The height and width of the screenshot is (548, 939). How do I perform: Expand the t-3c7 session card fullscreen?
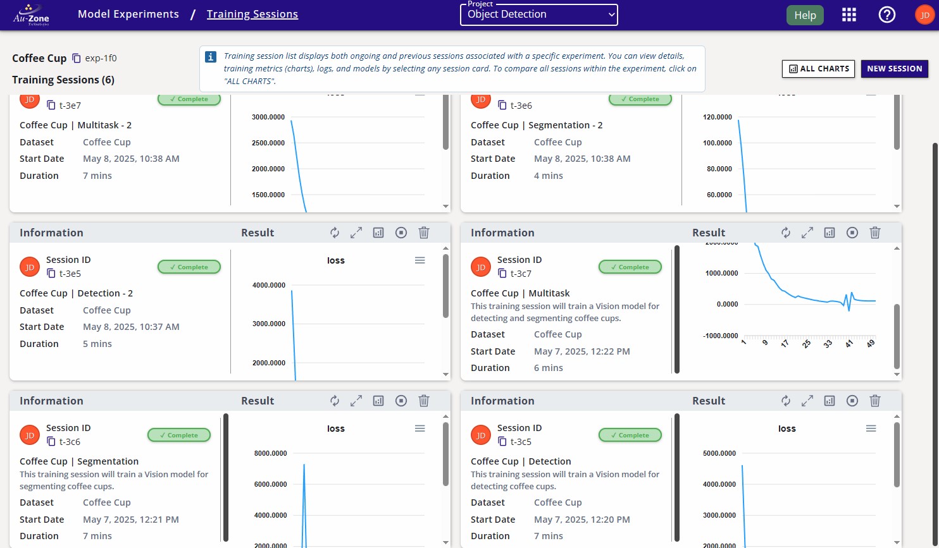coord(807,233)
